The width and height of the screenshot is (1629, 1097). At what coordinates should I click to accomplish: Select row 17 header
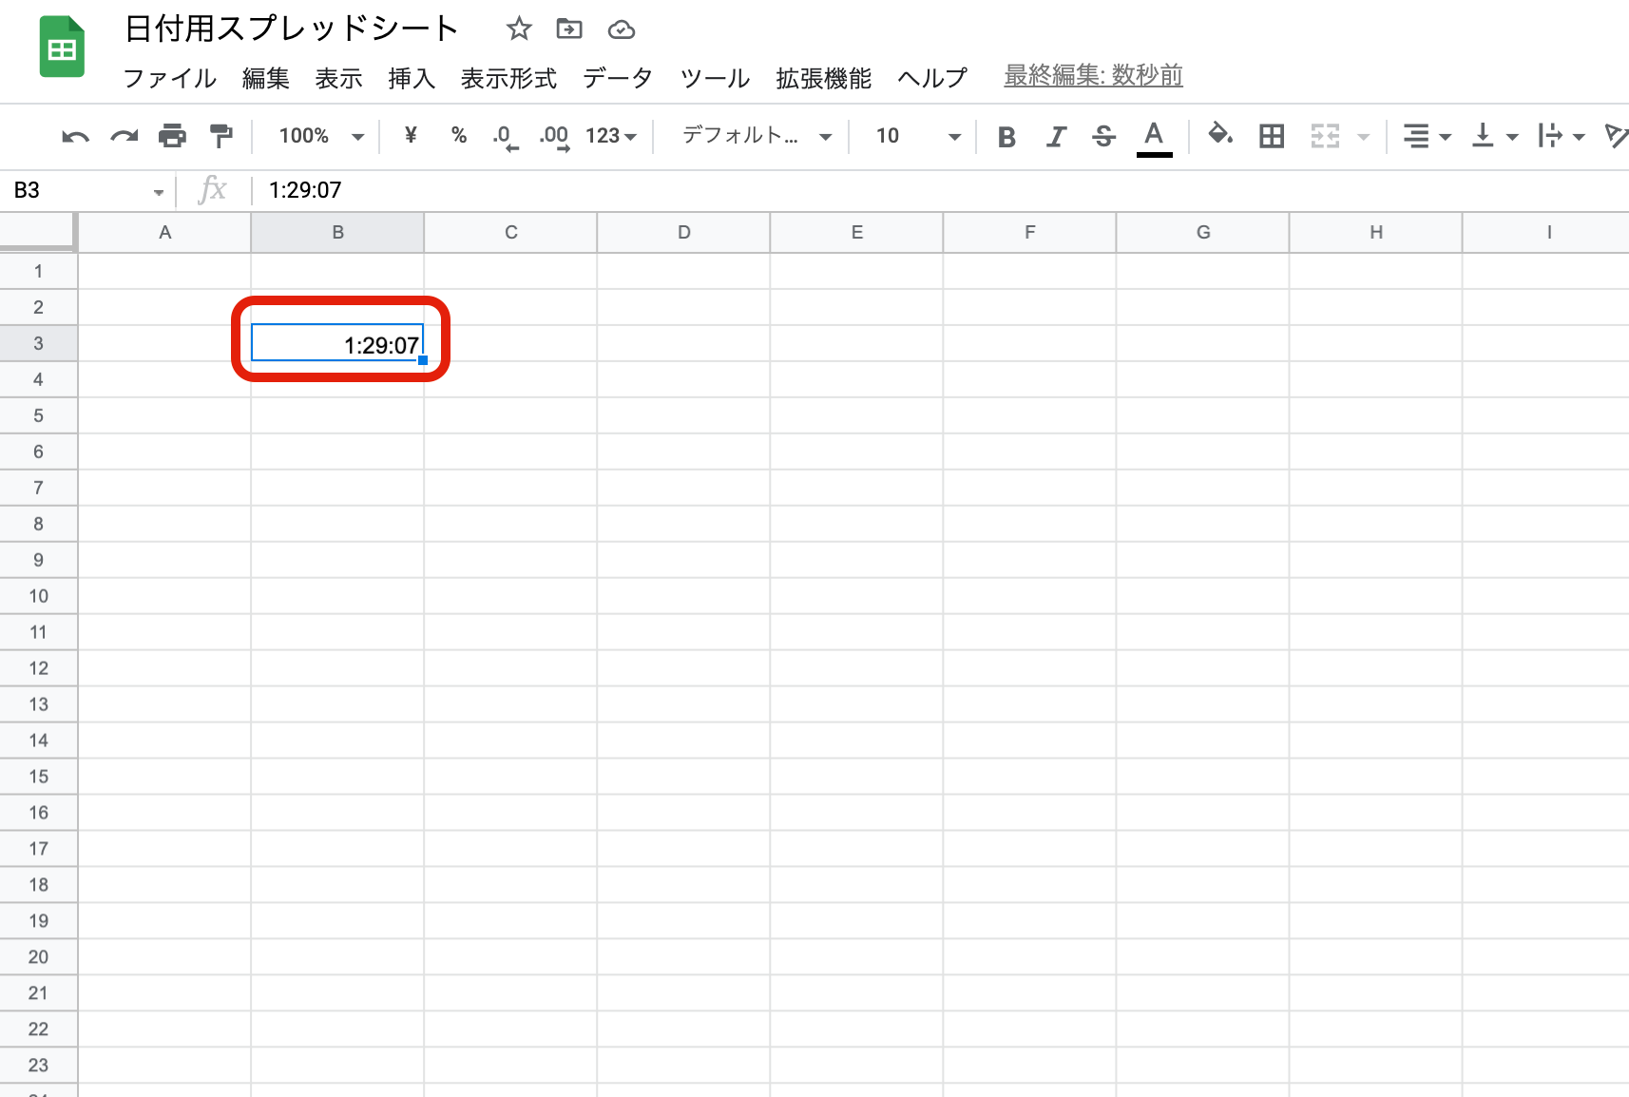pyautogui.click(x=38, y=849)
